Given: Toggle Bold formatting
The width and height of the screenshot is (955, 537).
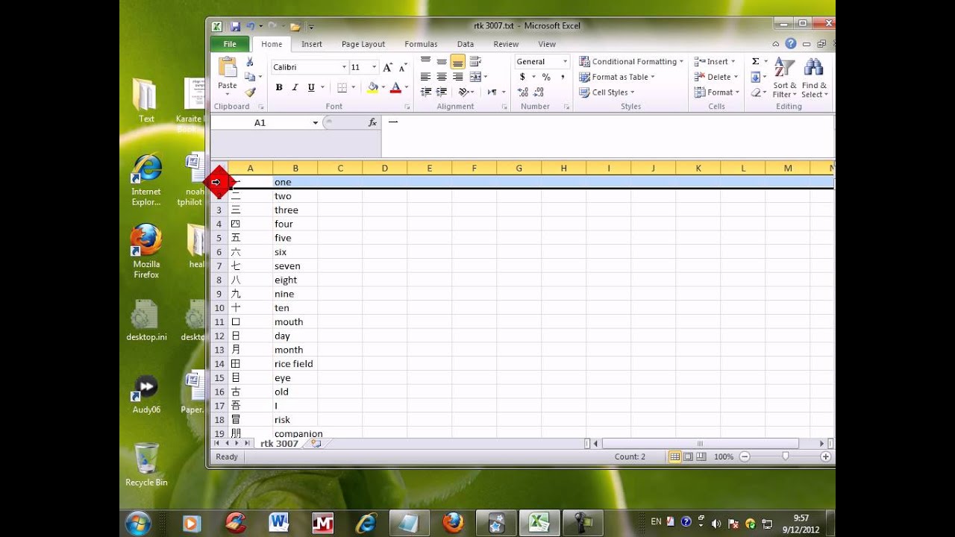Looking at the screenshot, I should pyautogui.click(x=279, y=87).
